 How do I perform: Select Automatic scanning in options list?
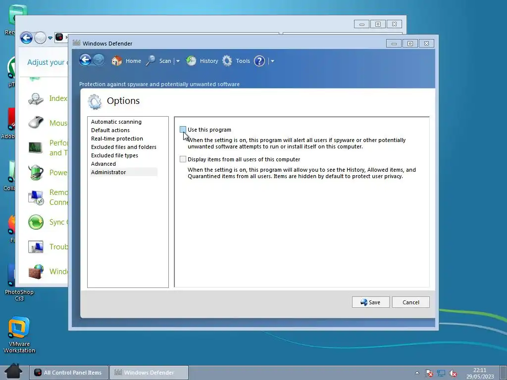tap(116, 122)
